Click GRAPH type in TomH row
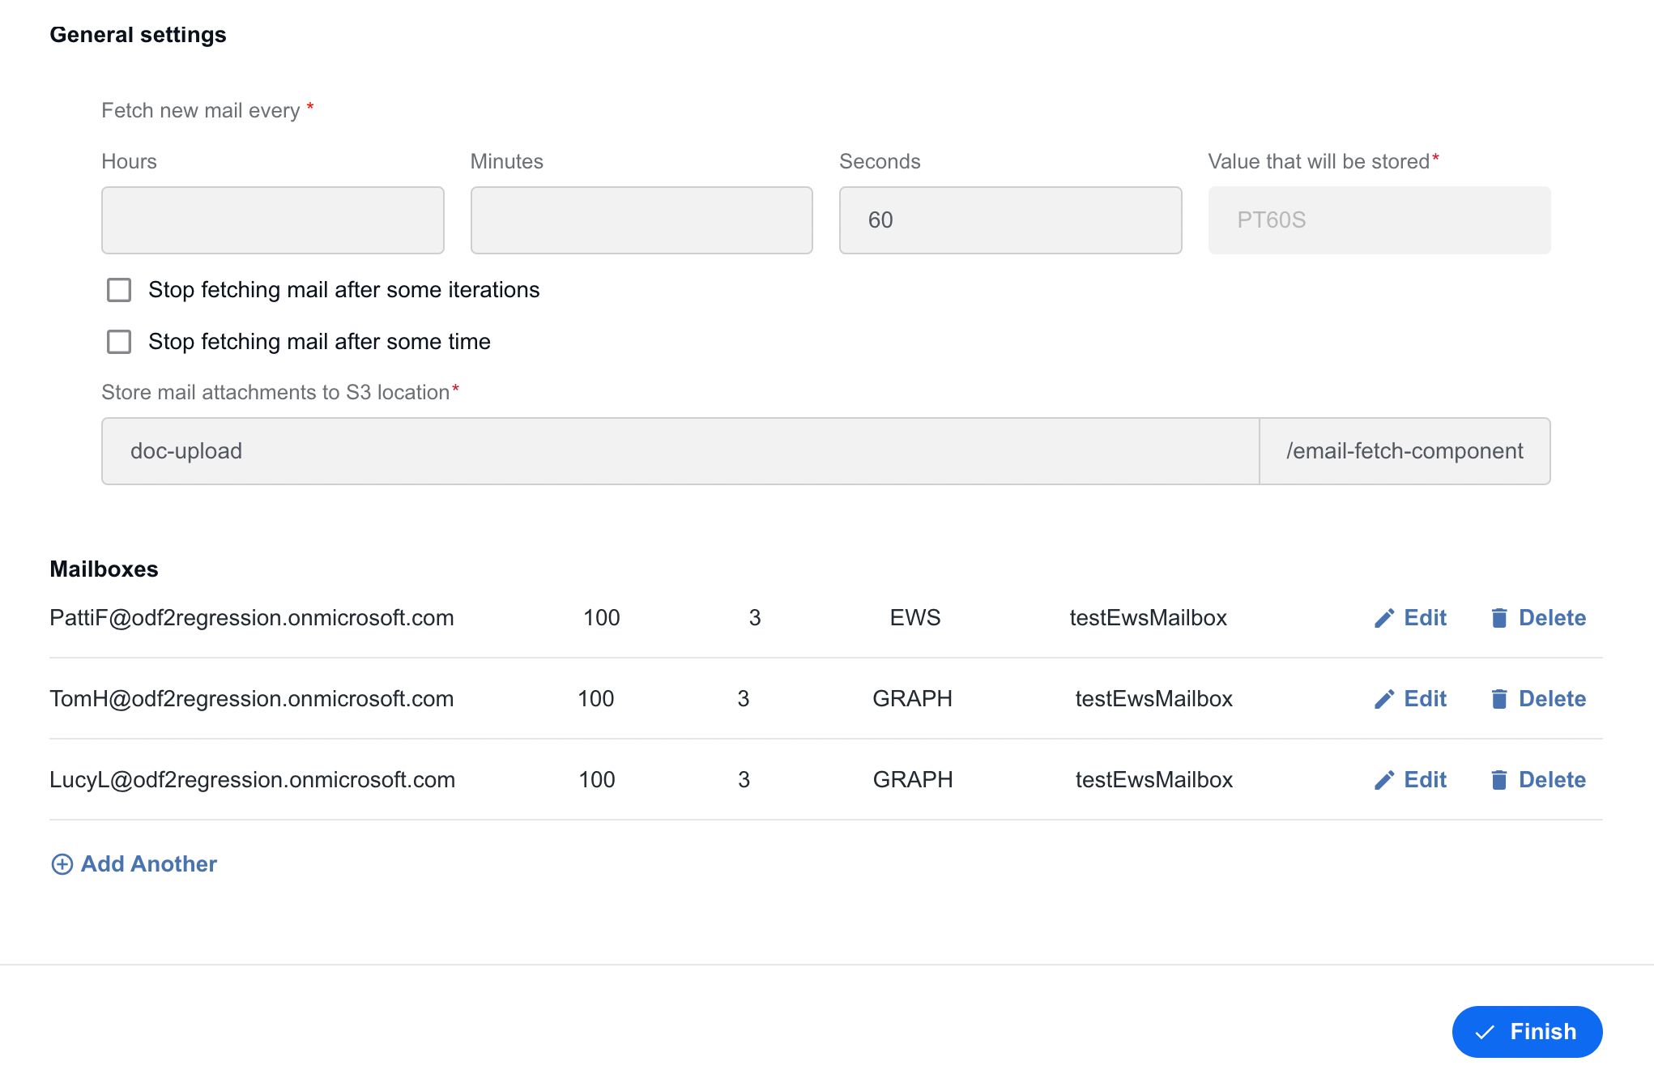1654x1087 pixels. 913,699
